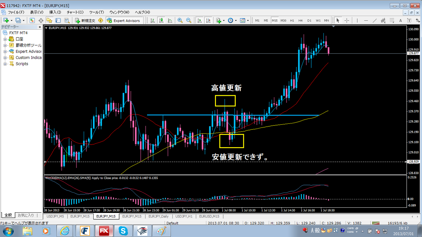The image size is (422, 237).
Task: Select the Fibonacci retracement tool
Action: (x=392, y=20)
